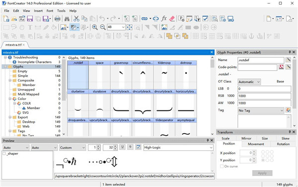The width and height of the screenshot is (298, 187).
Task: Pin the Glyph Properties panel
Action: 290,52
